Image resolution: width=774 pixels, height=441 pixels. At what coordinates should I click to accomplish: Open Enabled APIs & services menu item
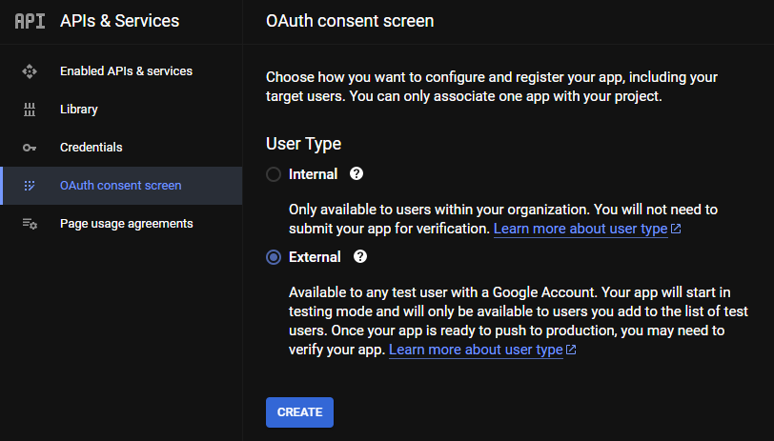[121, 71]
